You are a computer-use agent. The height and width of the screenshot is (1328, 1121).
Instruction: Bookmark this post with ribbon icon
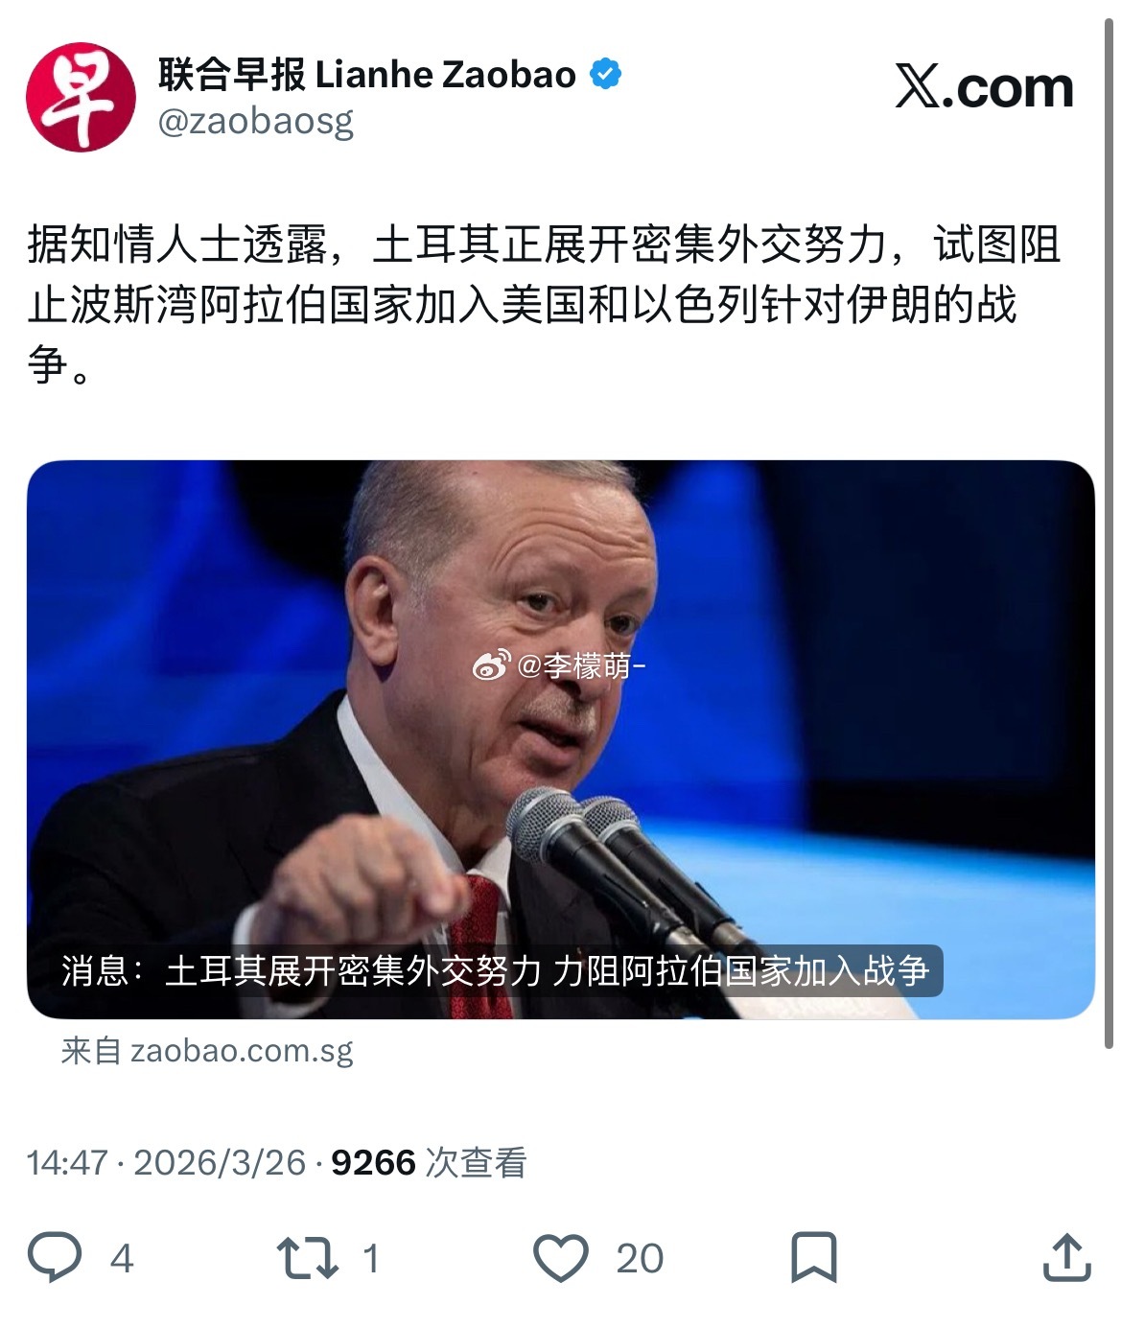[x=813, y=1258]
